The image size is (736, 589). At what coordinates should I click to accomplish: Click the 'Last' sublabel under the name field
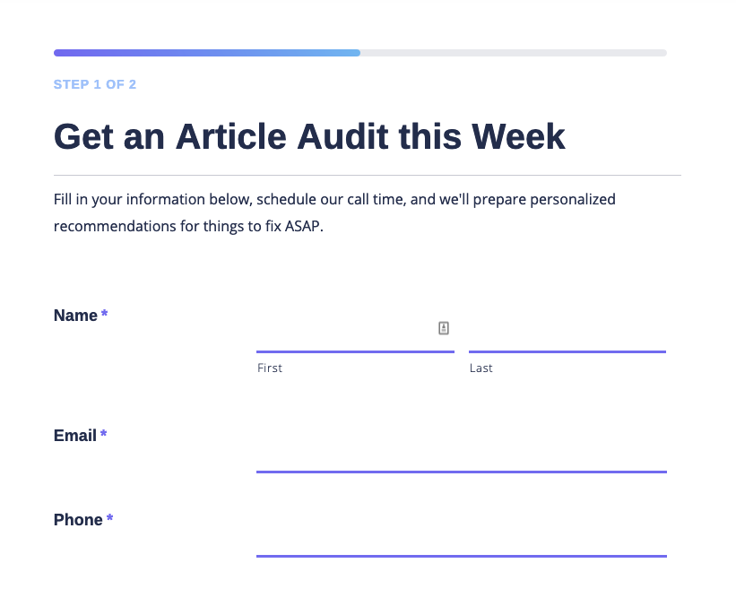(481, 368)
